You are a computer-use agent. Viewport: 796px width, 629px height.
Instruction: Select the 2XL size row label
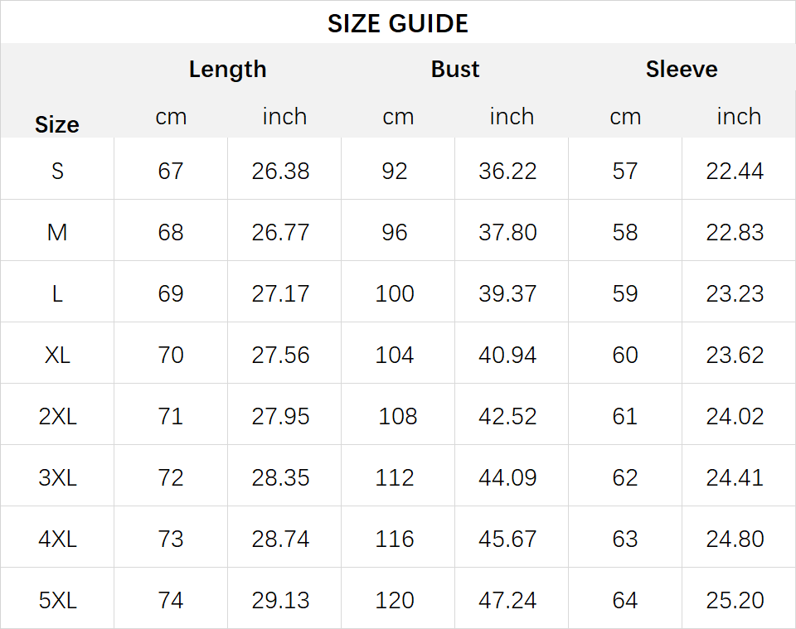pos(57,417)
